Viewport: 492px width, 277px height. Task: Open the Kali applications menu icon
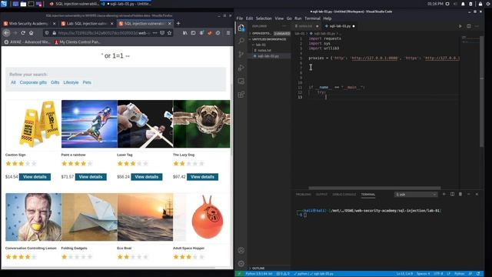point(4,4)
